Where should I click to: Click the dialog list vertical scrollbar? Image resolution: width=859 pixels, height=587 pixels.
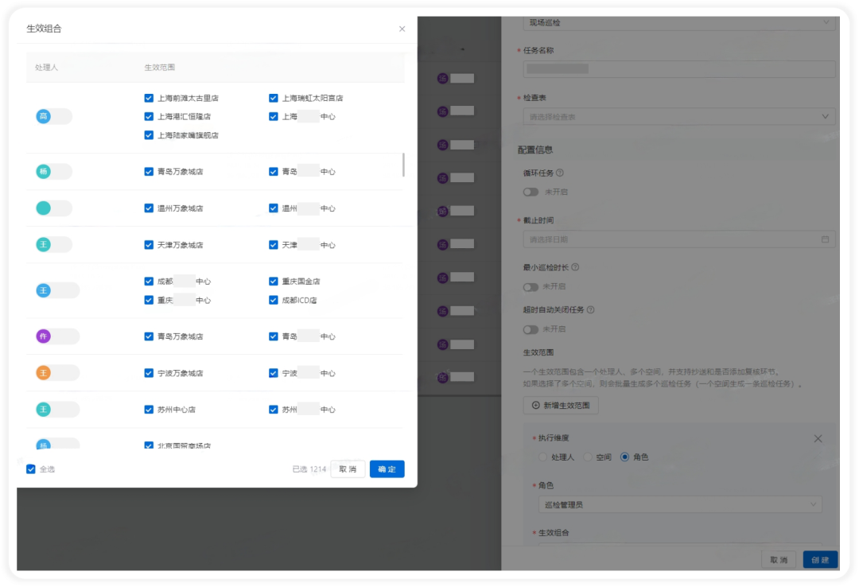tap(404, 165)
